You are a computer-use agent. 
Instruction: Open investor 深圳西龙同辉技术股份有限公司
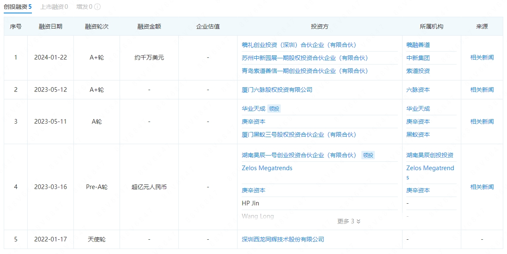[283, 239]
